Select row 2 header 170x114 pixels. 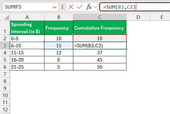[x=5, y=38]
